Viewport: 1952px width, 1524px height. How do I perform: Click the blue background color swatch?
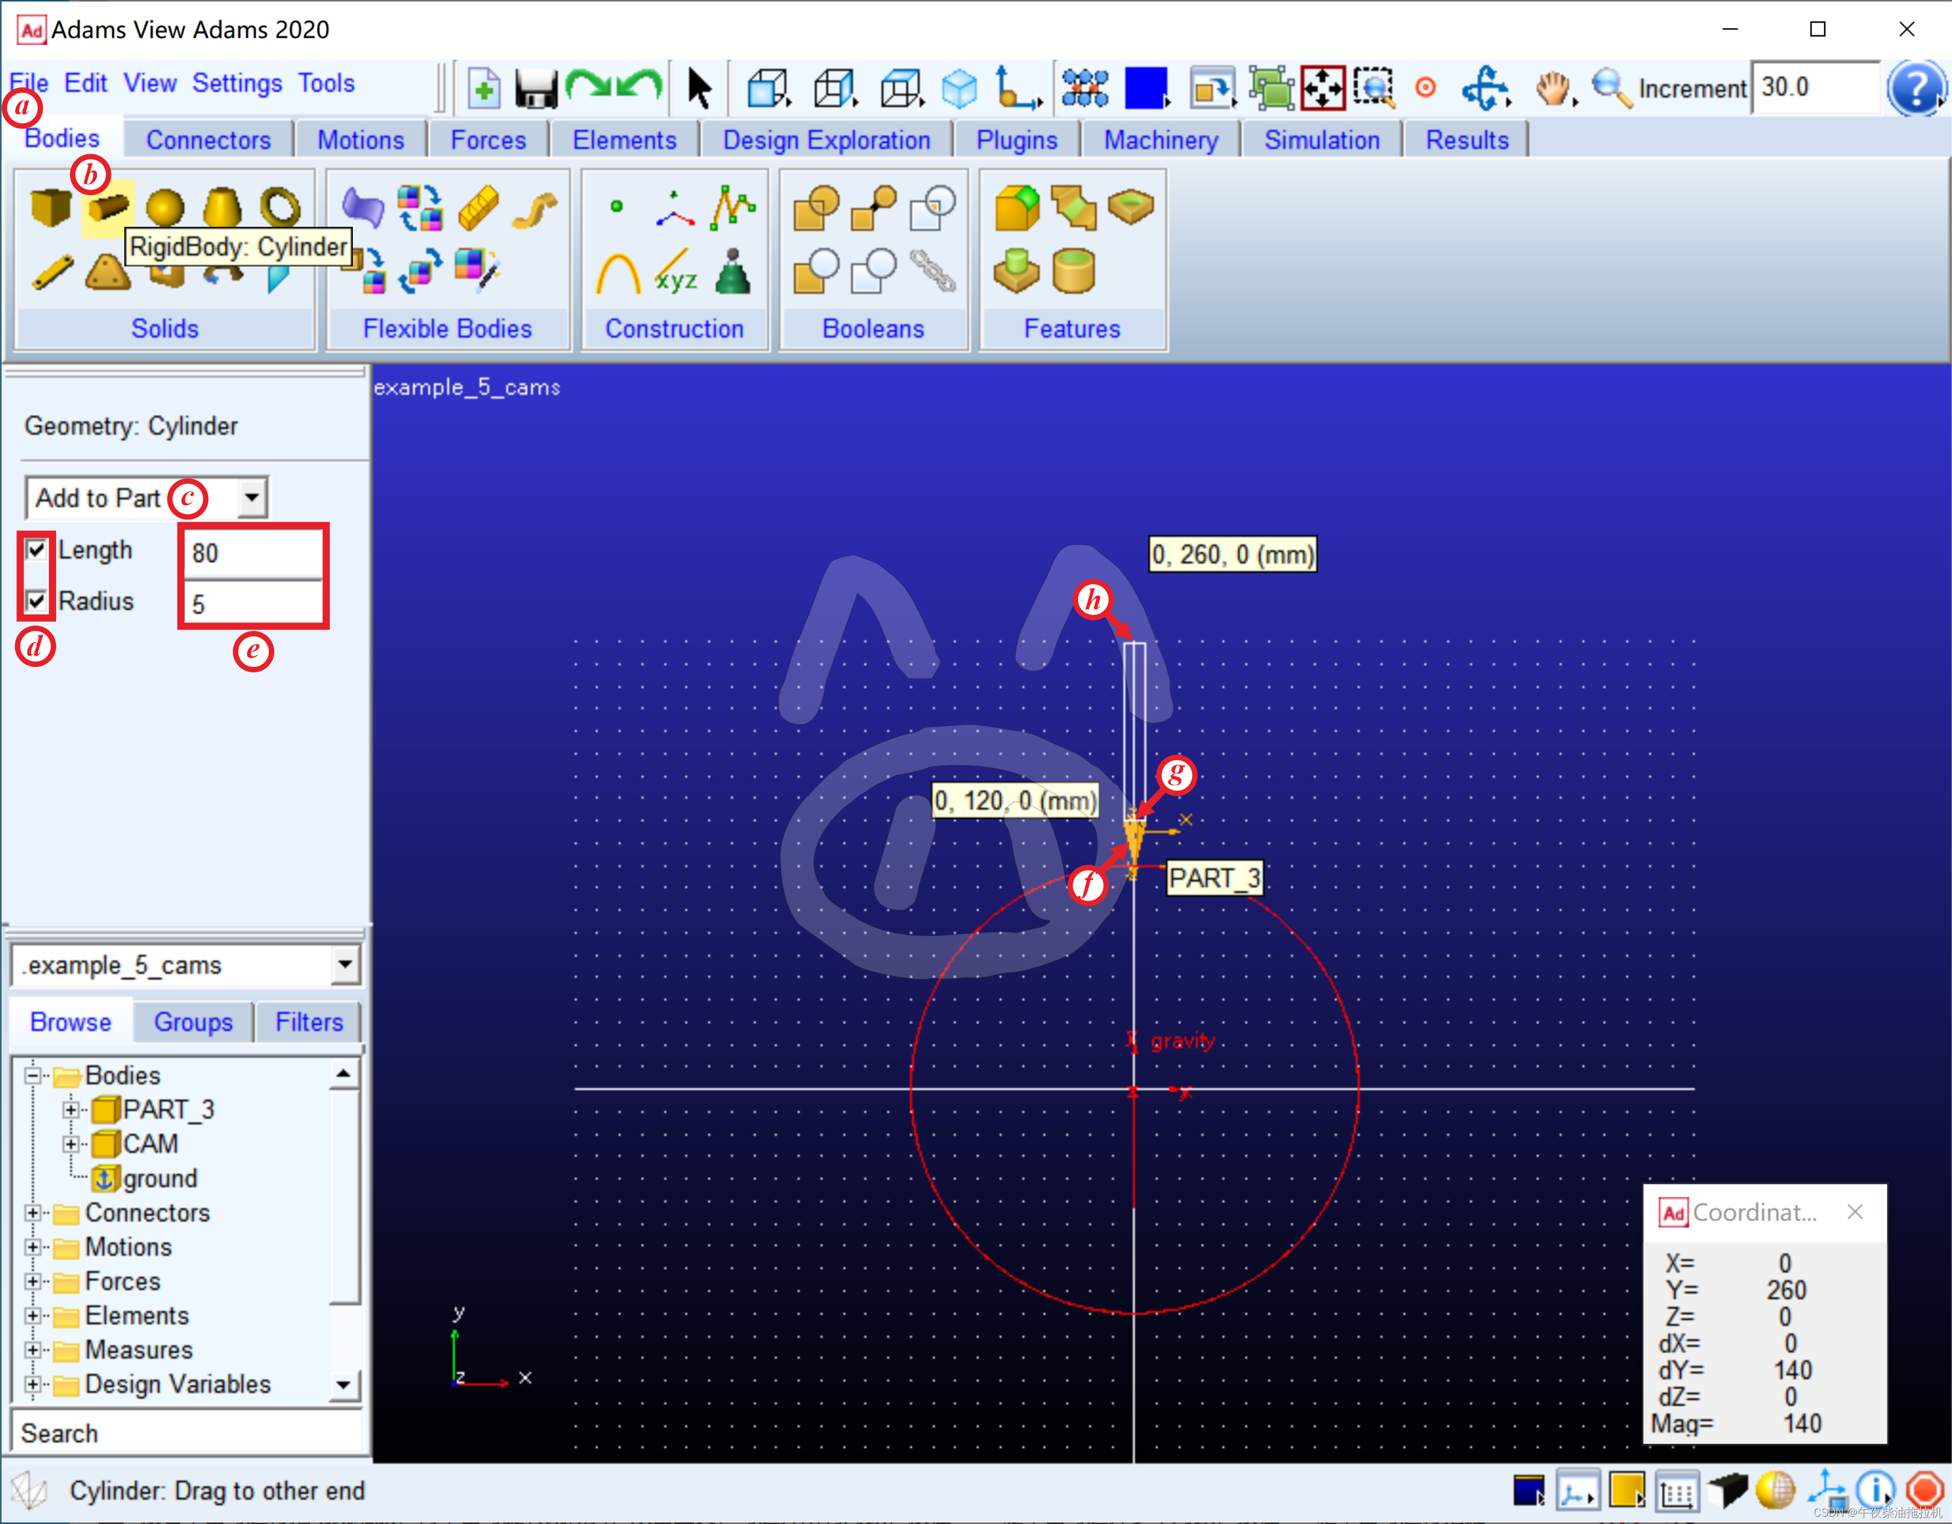1146,88
